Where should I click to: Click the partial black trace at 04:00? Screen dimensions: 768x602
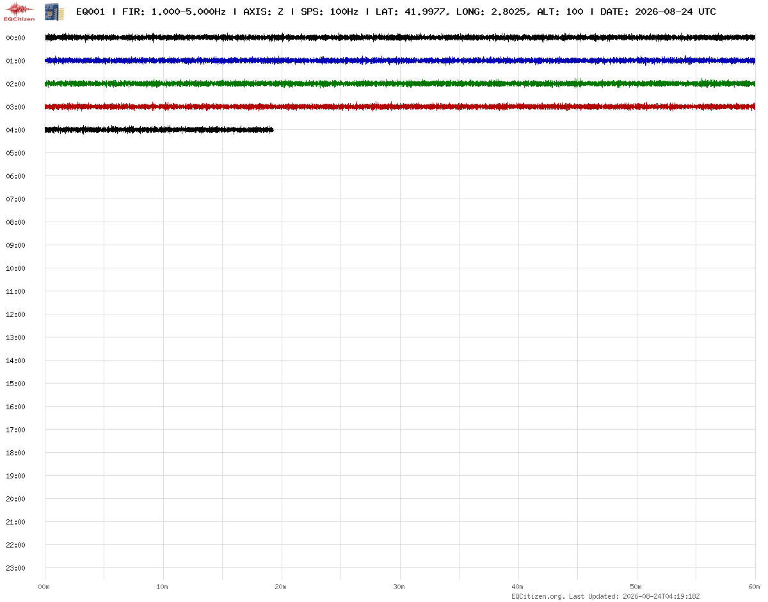click(x=159, y=130)
